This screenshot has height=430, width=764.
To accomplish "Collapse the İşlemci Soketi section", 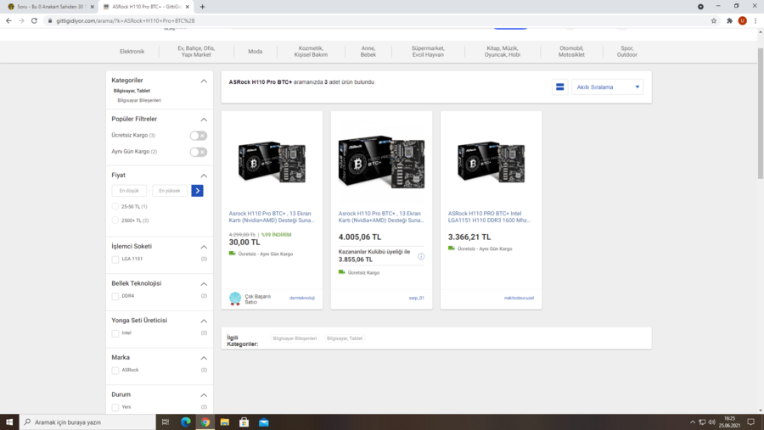I will [x=204, y=247].
